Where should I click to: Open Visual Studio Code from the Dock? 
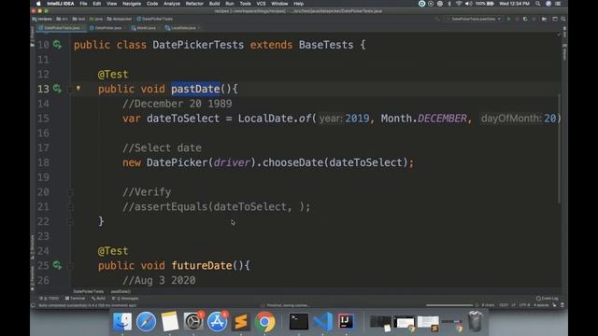pos(322,321)
